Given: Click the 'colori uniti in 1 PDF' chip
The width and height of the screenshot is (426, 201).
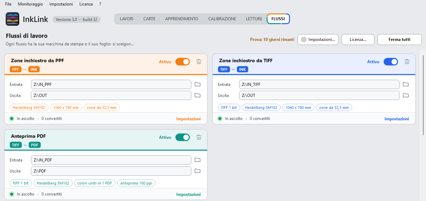Looking at the screenshot, I should point(95,183).
